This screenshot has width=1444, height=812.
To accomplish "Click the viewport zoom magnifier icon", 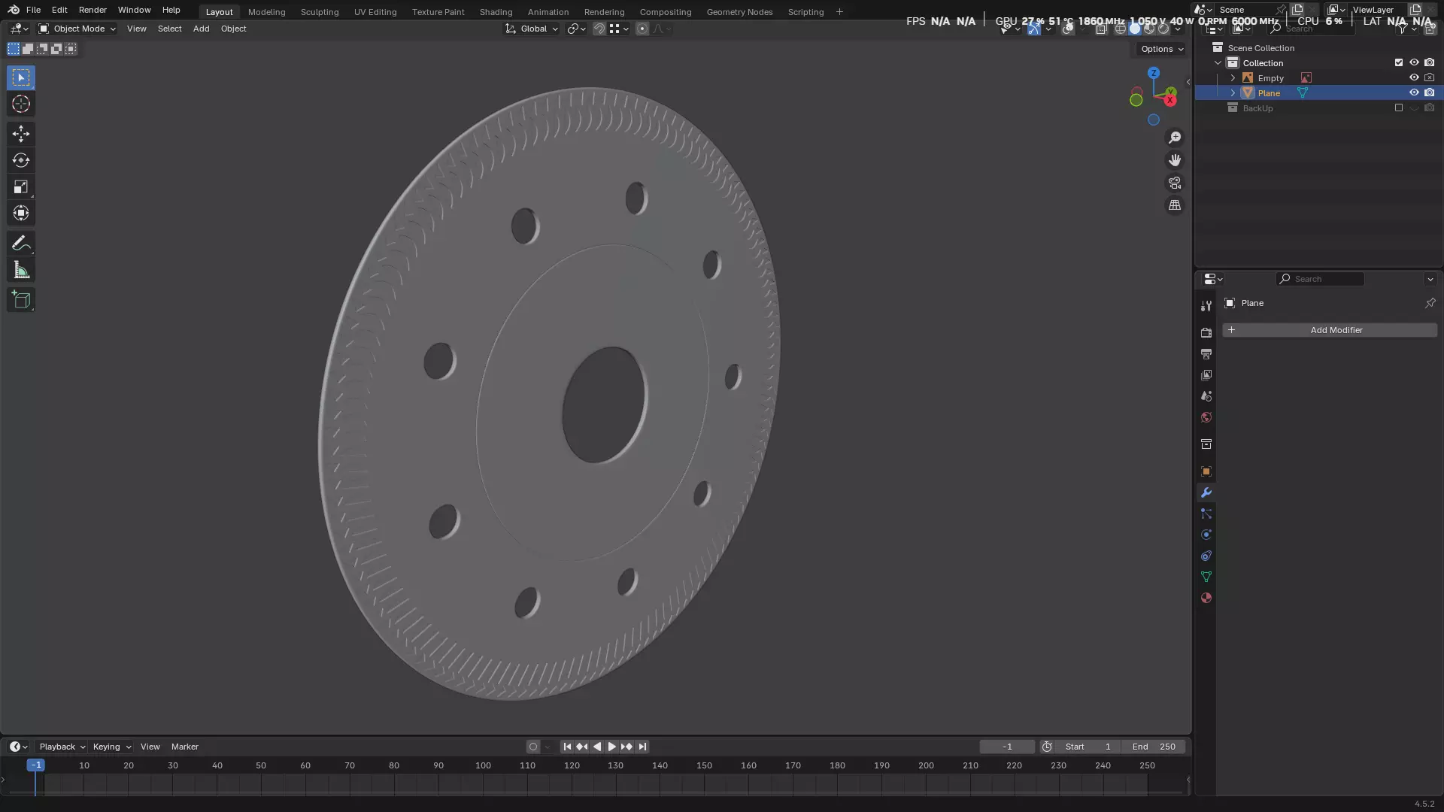I will tap(1175, 138).
